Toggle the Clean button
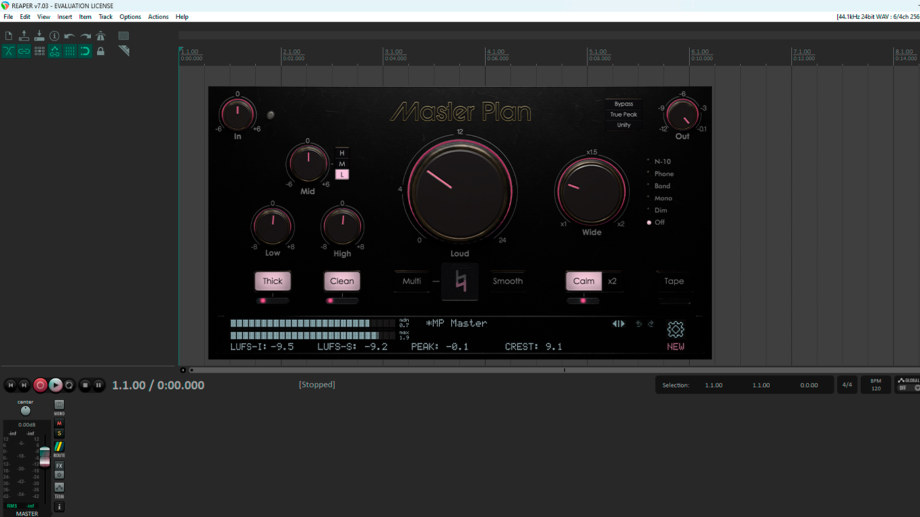The height and width of the screenshot is (517, 920). point(342,281)
